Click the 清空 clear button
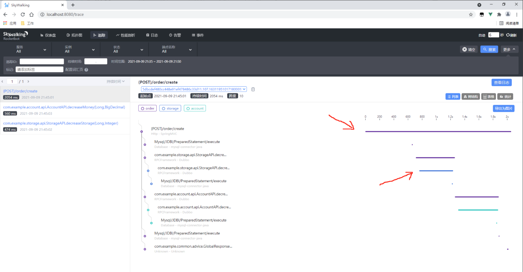This screenshot has height=272, width=523. click(469, 49)
